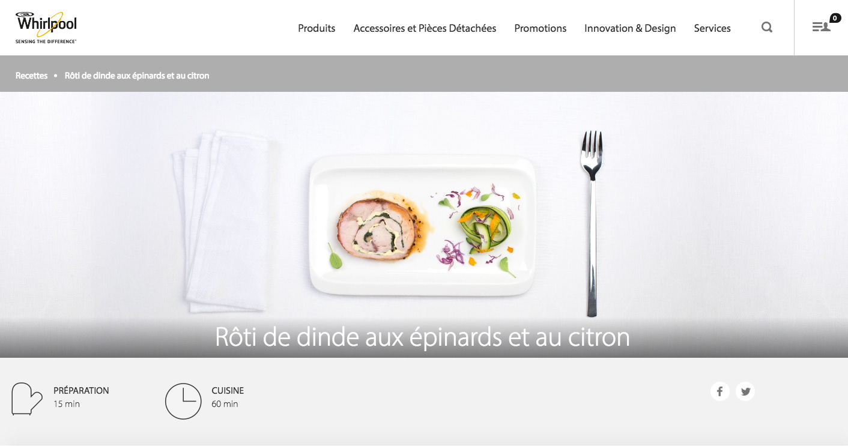
Task: Open the user account list icon
Action: tap(821, 27)
